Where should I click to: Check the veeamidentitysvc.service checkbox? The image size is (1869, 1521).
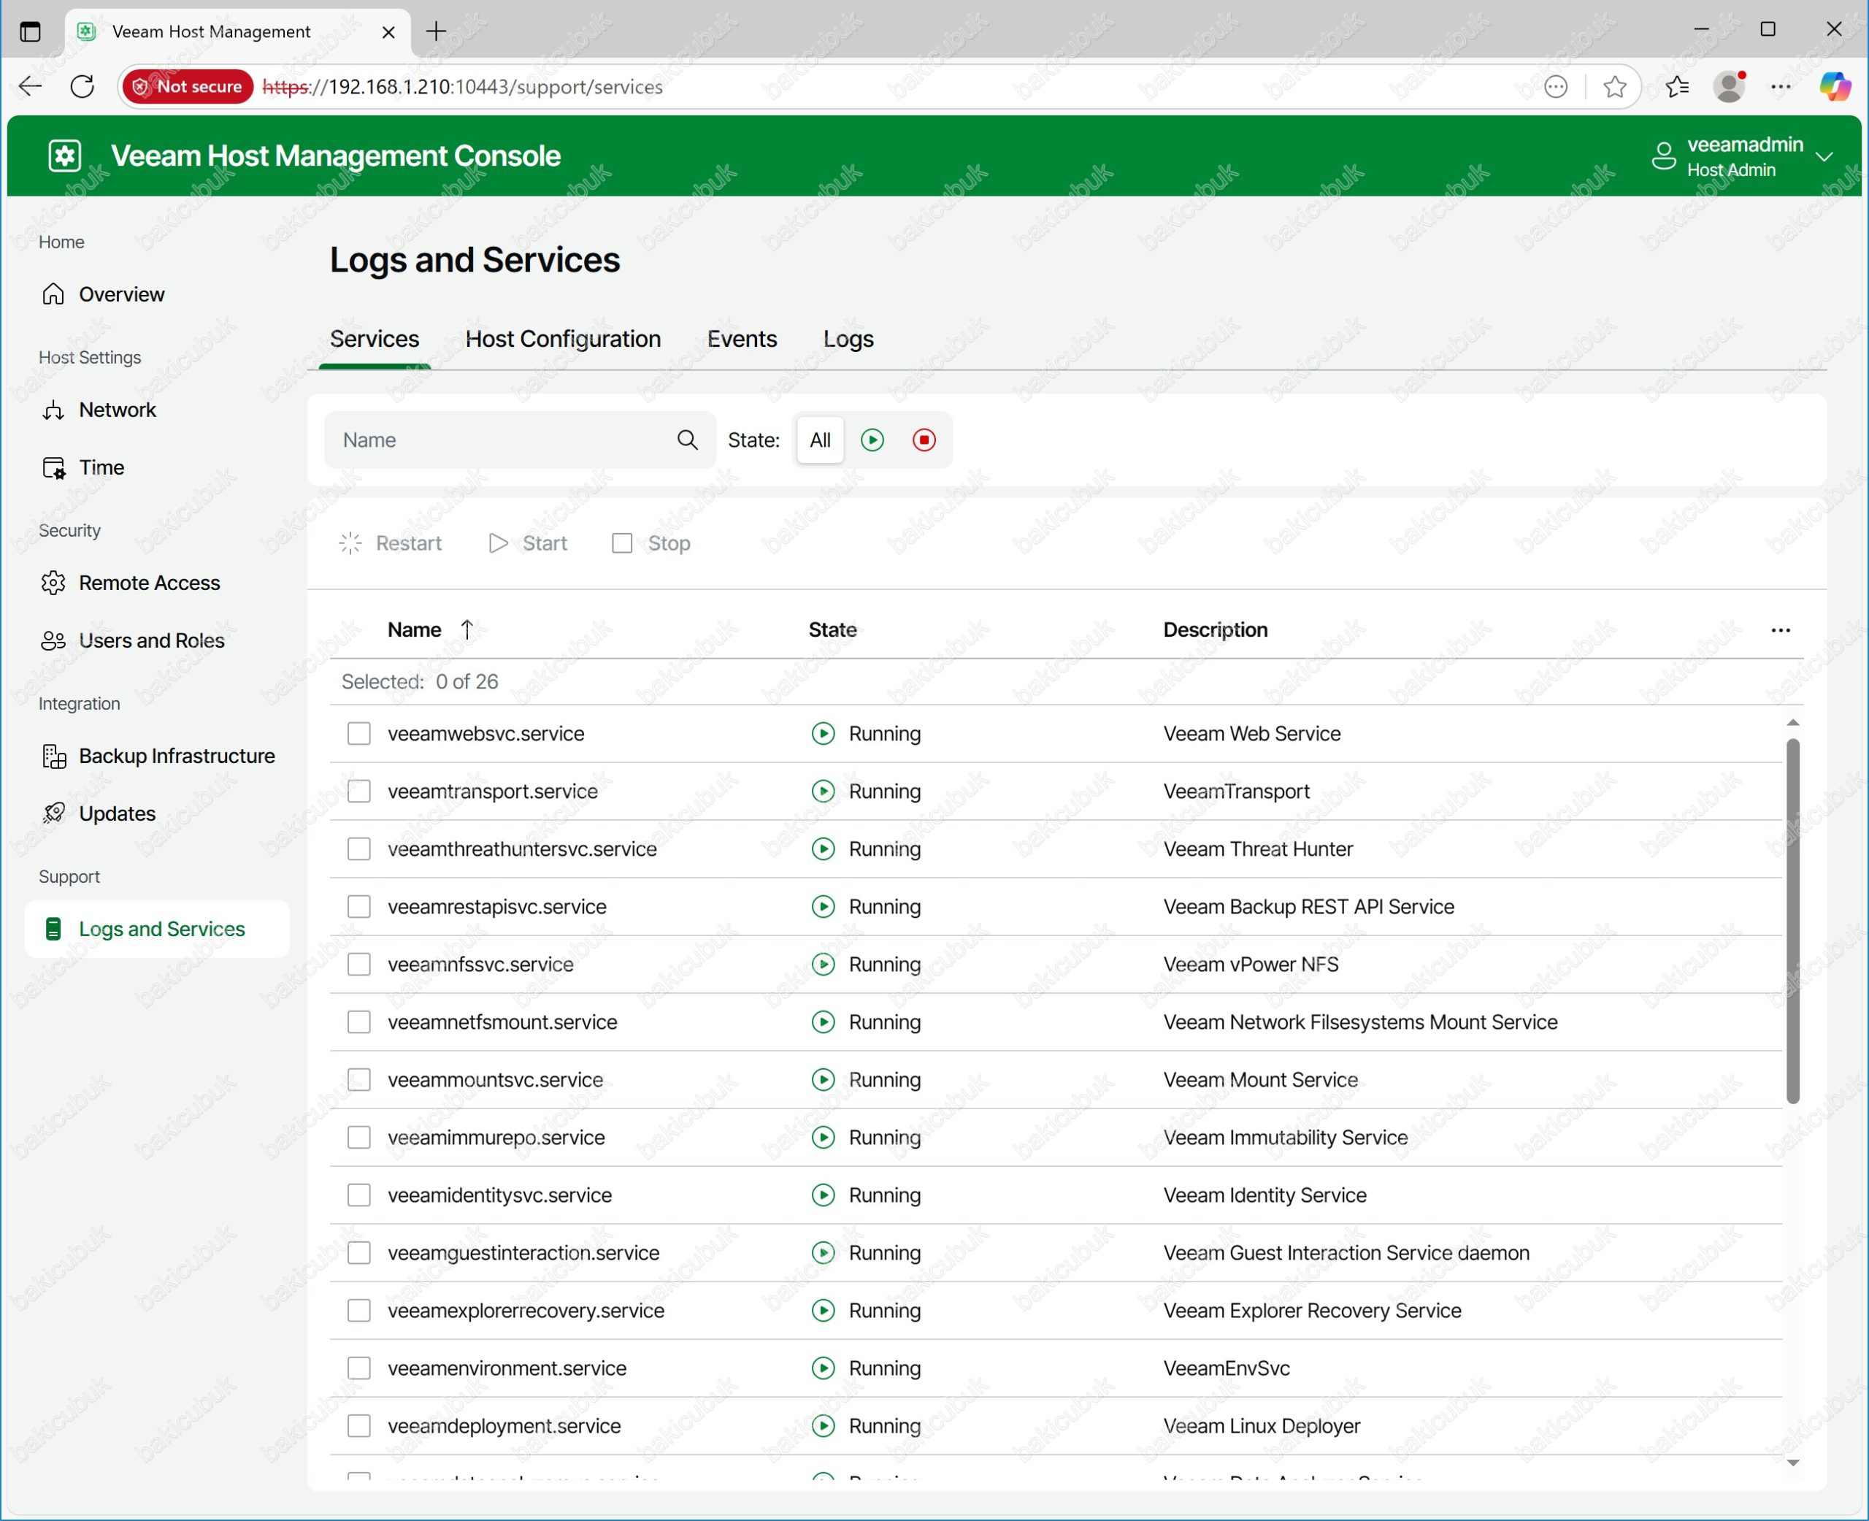coord(359,1195)
